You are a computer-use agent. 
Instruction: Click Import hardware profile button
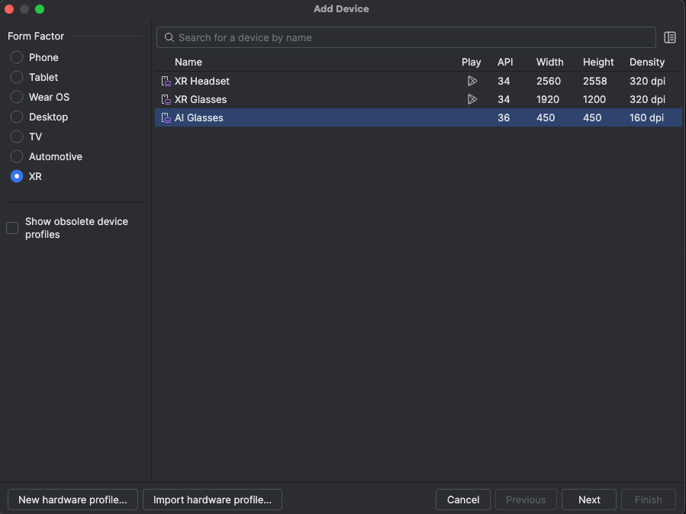tap(212, 500)
